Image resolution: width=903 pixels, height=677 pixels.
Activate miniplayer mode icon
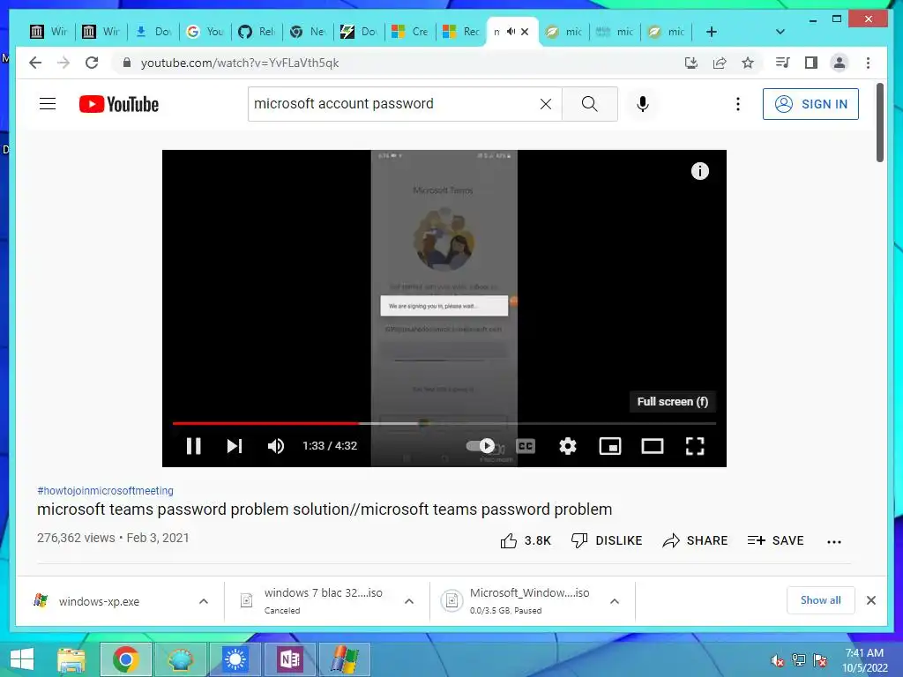tap(610, 446)
